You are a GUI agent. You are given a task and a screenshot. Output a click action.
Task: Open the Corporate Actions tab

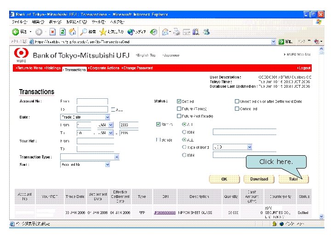[104, 68]
